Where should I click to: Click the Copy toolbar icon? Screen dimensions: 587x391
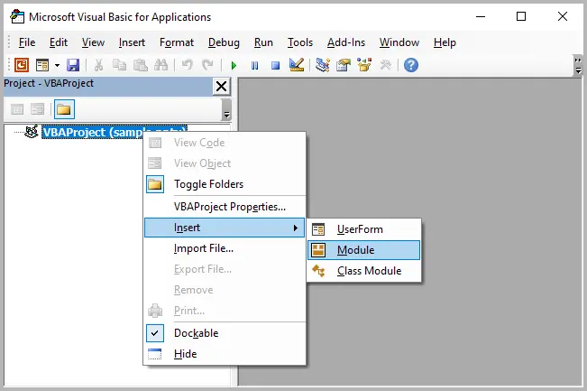click(119, 65)
